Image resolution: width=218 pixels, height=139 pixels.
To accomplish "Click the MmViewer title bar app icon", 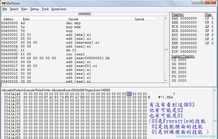I will 3,3.
